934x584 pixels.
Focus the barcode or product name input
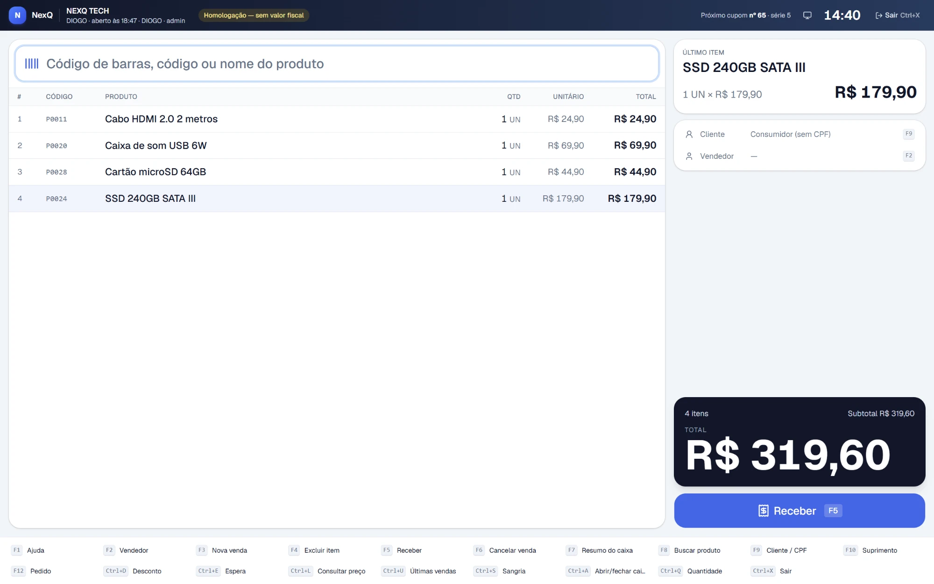pyautogui.click(x=336, y=64)
